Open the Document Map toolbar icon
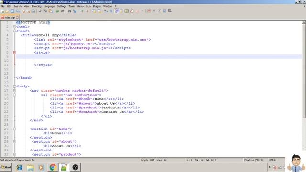Viewport: 306px width, 172px height. pyautogui.click(x=127, y=11)
